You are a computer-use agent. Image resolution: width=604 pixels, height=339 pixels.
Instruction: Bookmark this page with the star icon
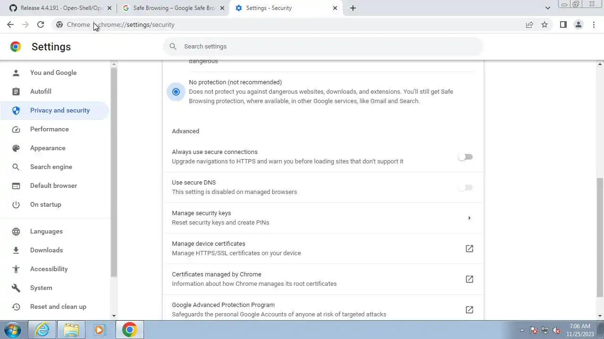click(545, 24)
